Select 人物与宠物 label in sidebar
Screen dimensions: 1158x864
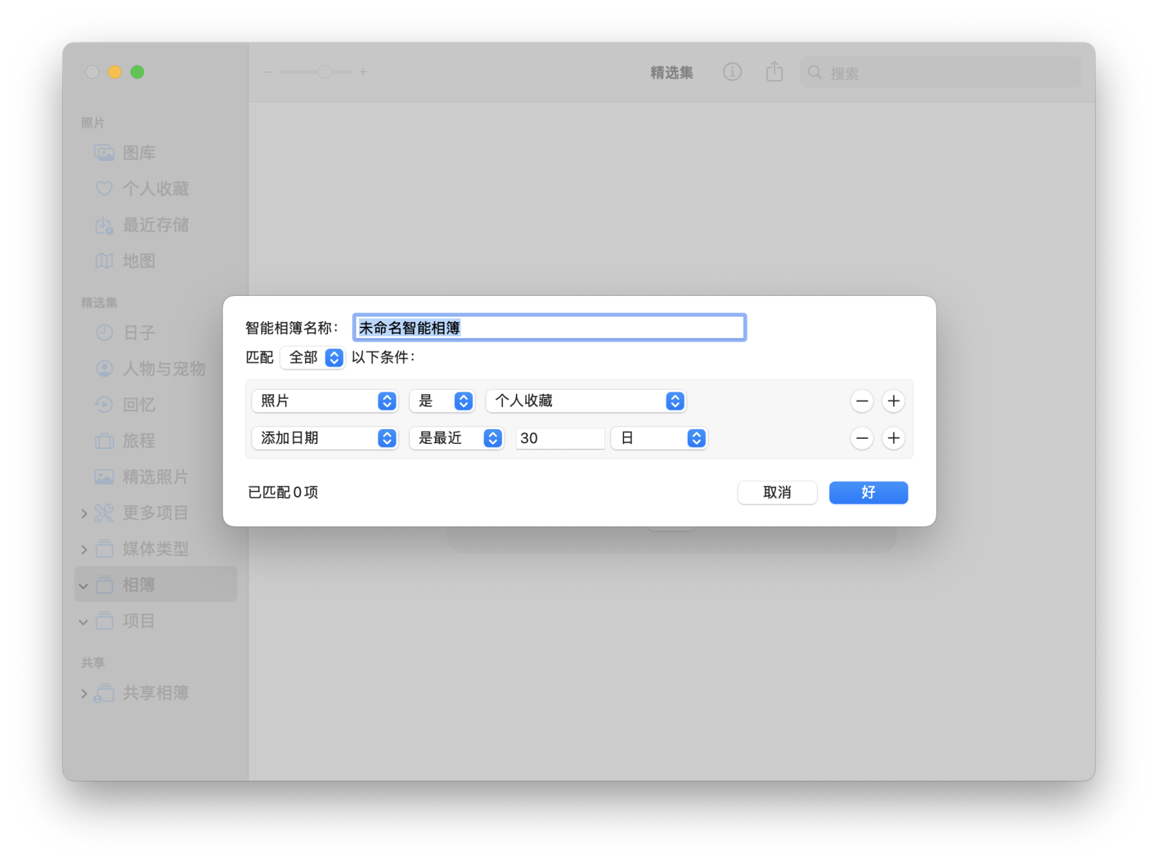click(164, 369)
